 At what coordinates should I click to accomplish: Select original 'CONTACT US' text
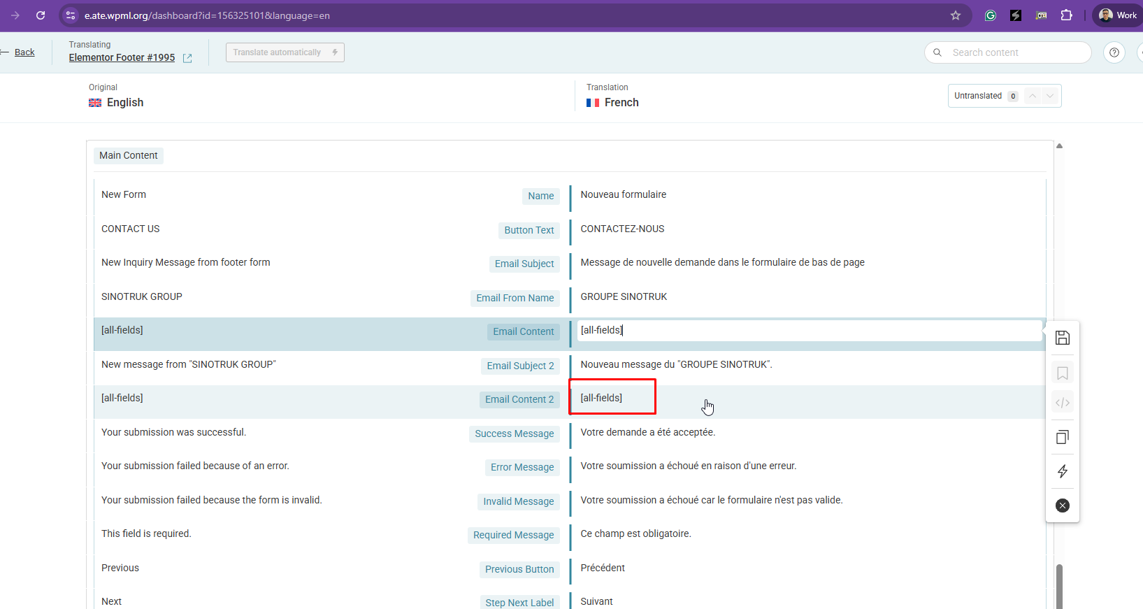pos(131,229)
